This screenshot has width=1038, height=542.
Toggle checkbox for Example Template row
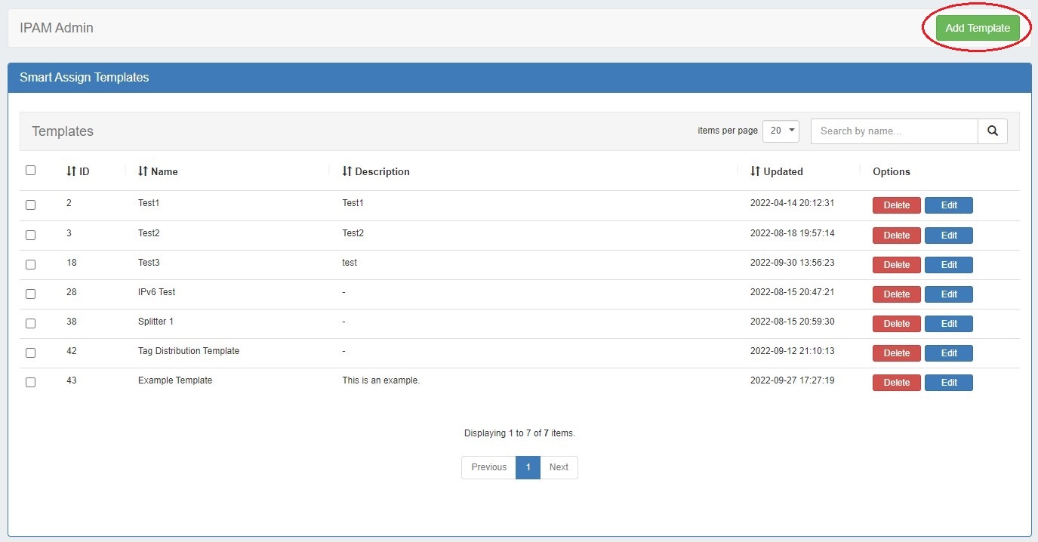[30, 382]
